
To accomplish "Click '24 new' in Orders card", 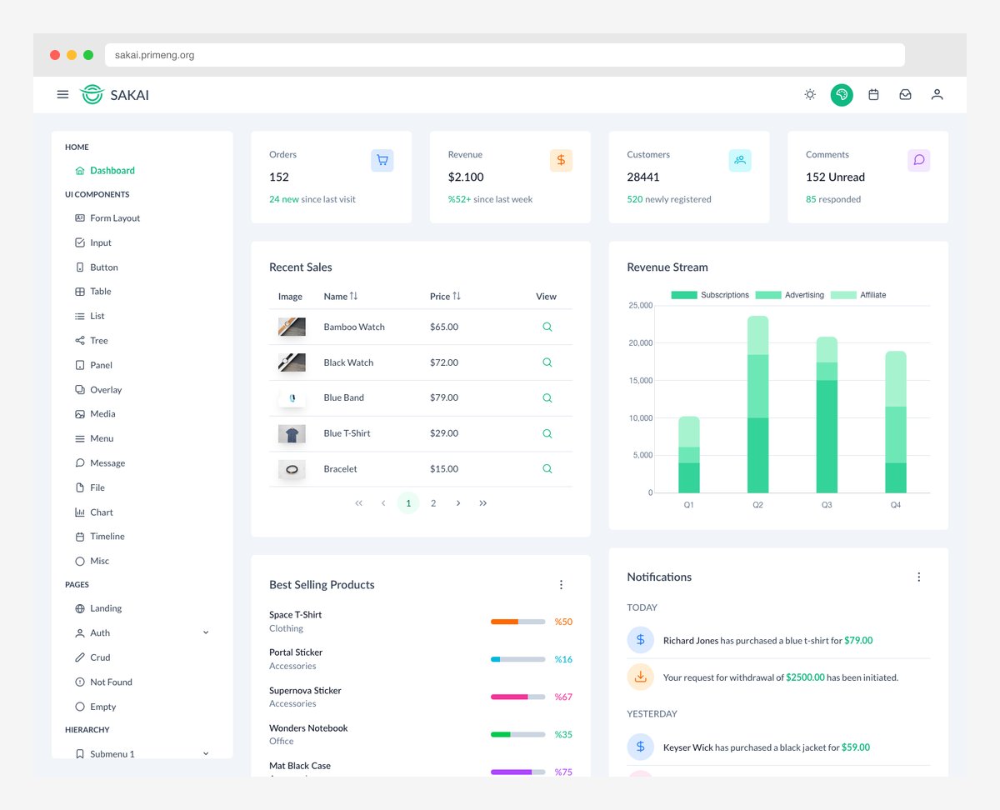I will 284,199.
